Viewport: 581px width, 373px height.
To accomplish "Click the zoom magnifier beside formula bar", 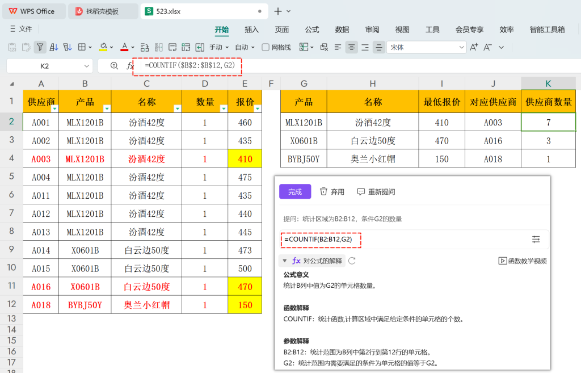I will 114,66.
